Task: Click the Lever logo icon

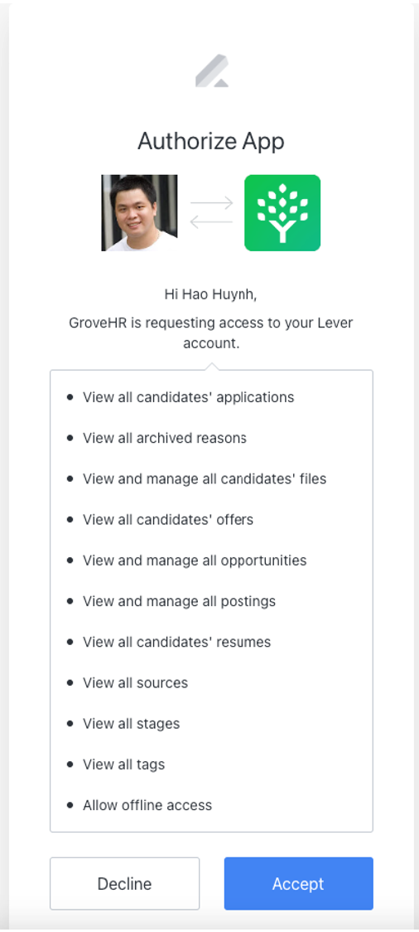Action: pos(212,70)
